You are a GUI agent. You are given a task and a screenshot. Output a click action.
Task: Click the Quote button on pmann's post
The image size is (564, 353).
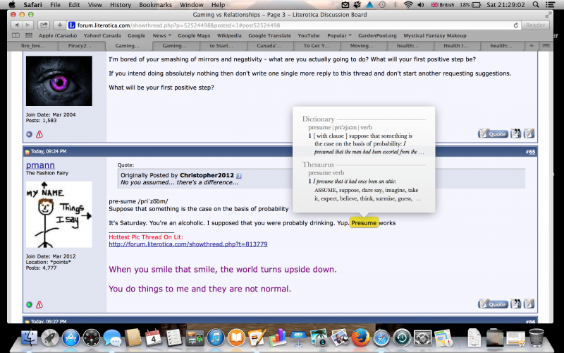[x=493, y=304]
